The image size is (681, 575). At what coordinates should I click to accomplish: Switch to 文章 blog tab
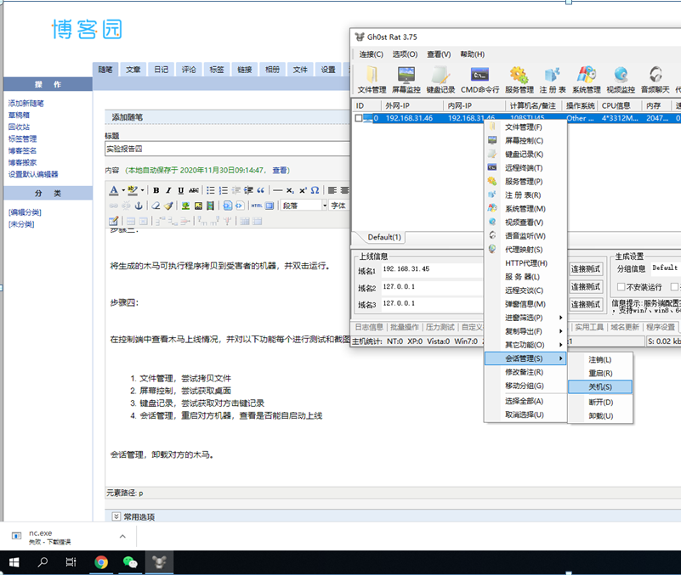(x=133, y=70)
